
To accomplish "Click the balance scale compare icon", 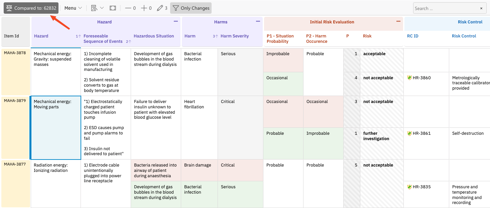I will [9, 8].
